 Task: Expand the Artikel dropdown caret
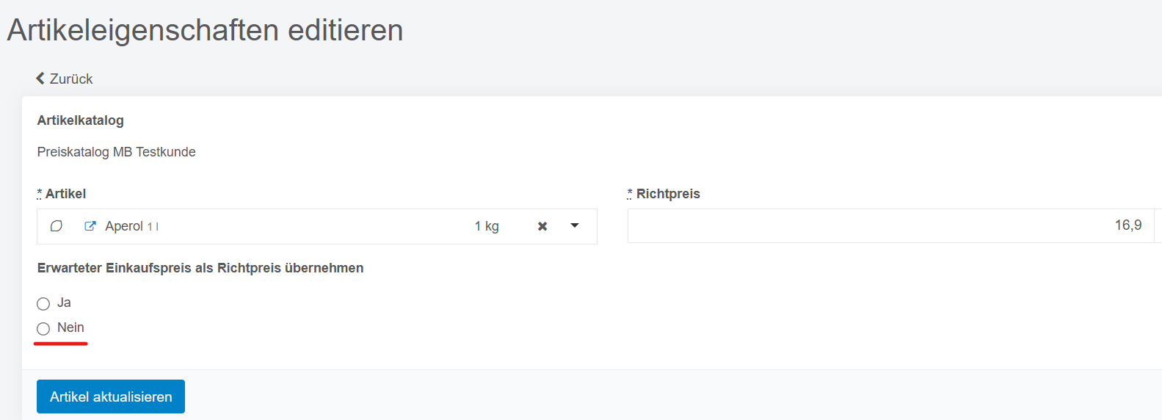pos(575,225)
